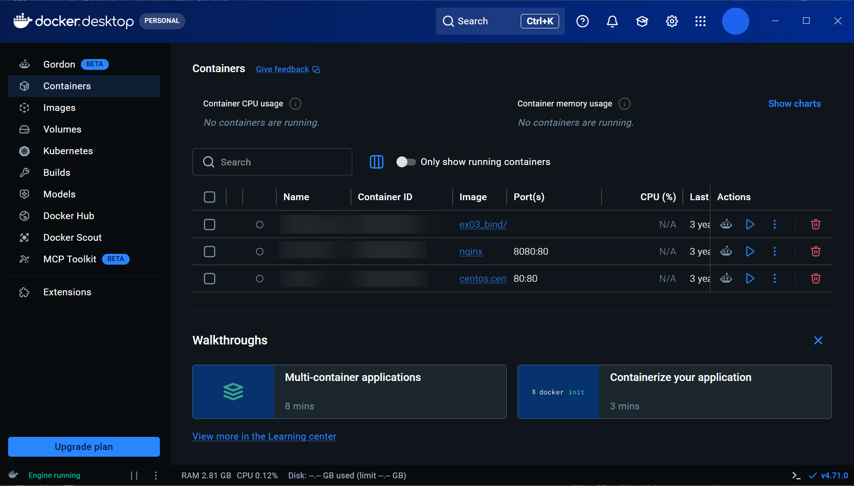854x486 pixels.
Task: Open the Learning center graduation cap icon
Action: [642, 21]
